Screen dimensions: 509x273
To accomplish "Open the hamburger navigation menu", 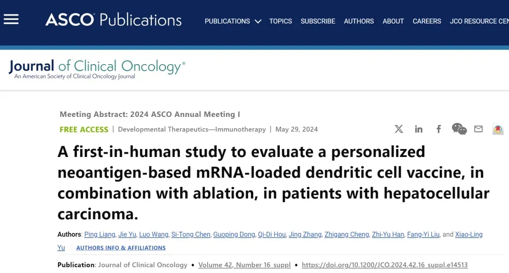I will coord(11,19).
